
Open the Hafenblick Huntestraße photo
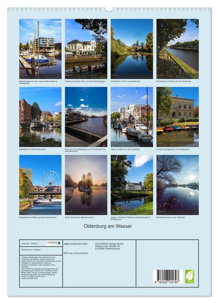coord(40,117)
